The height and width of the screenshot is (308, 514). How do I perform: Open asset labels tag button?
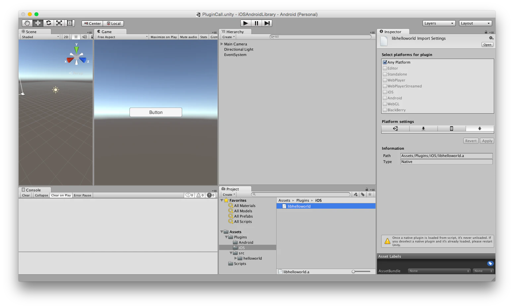(490, 264)
